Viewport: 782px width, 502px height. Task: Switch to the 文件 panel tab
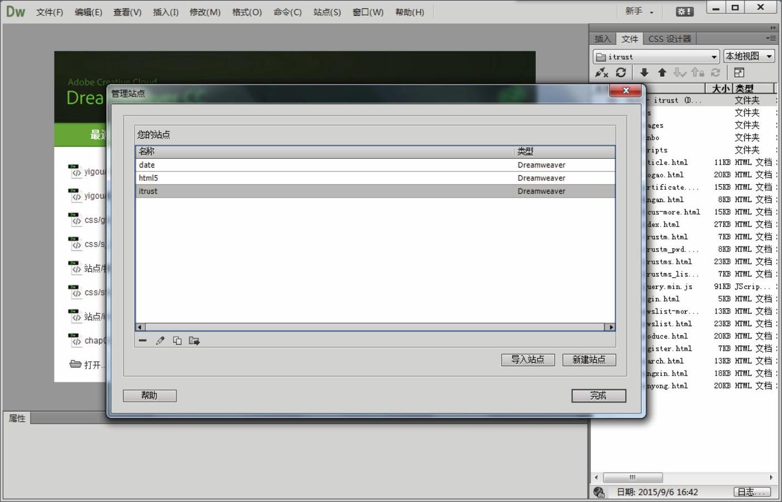(x=630, y=39)
